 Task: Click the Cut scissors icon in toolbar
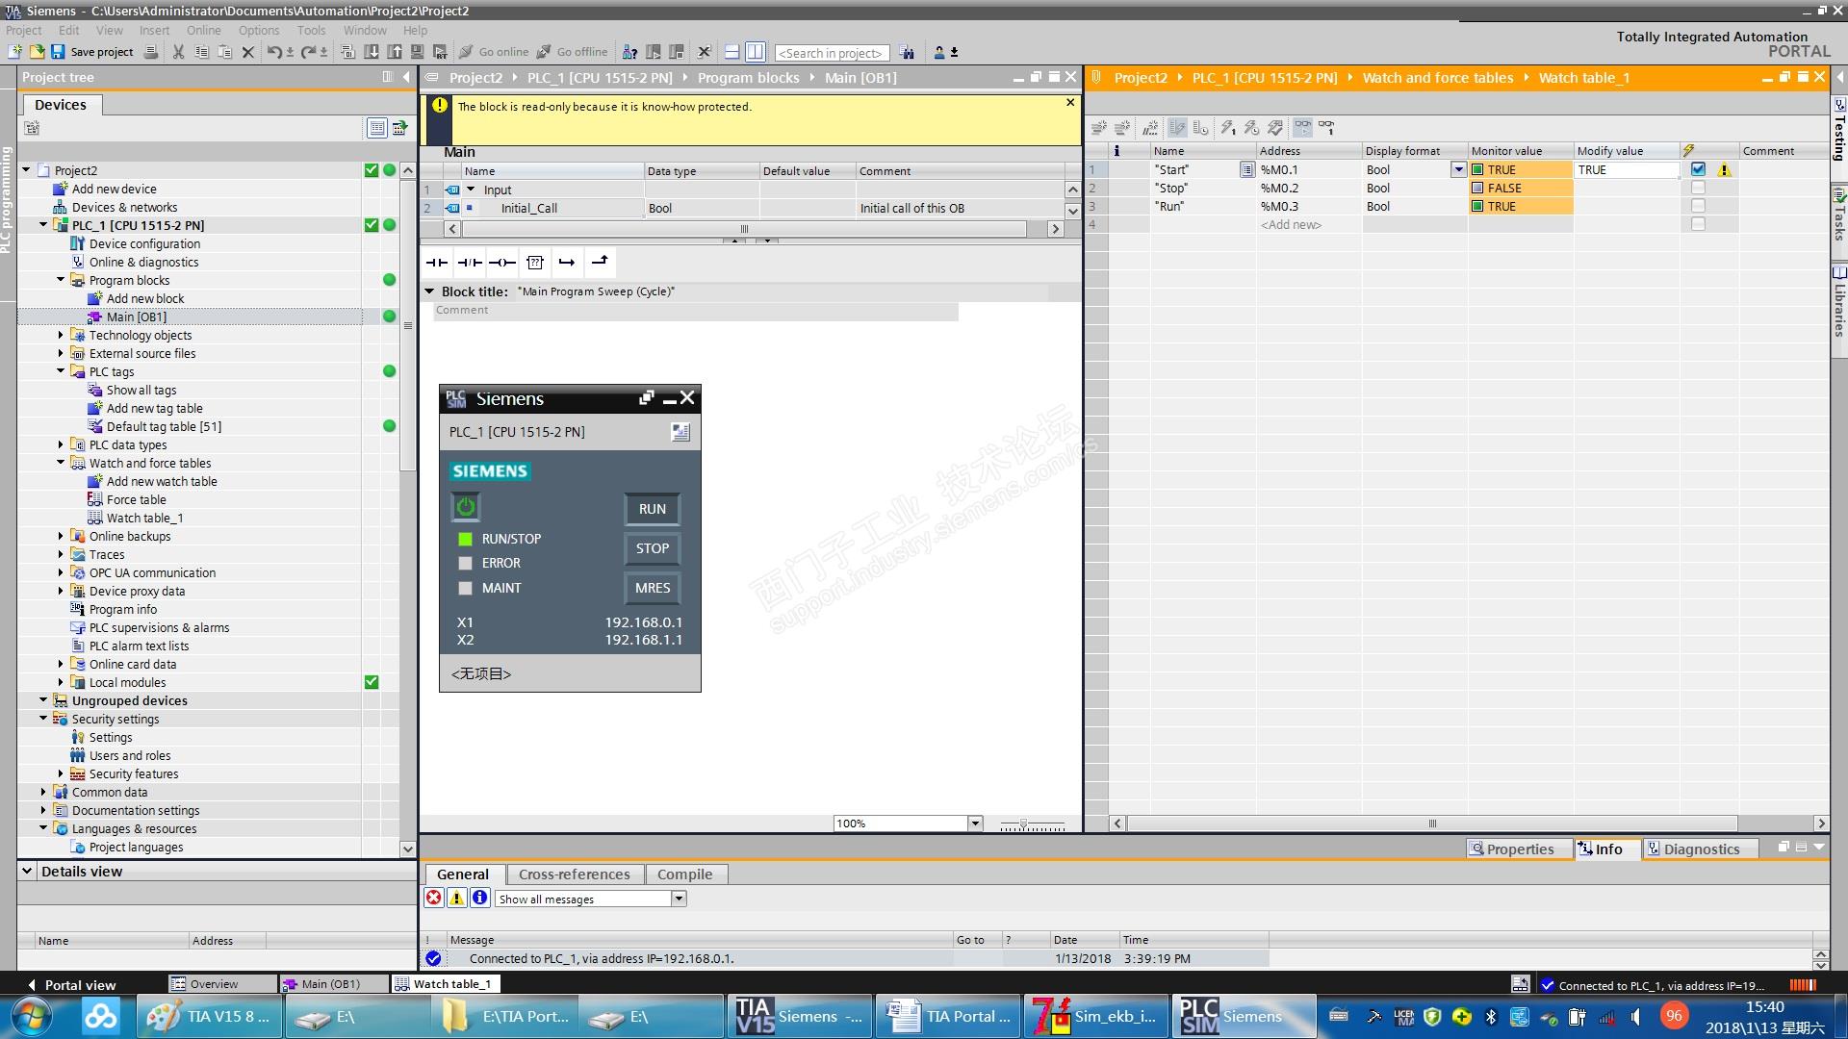(x=178, y=52)
